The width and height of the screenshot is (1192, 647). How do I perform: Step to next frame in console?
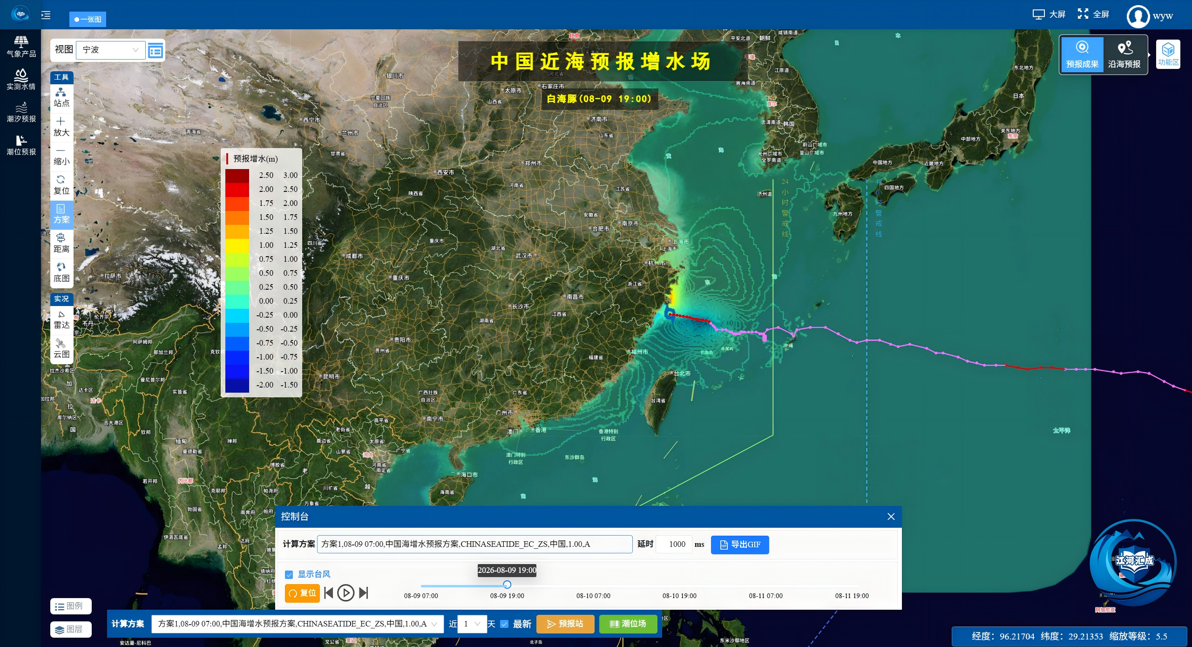point(364,593)
